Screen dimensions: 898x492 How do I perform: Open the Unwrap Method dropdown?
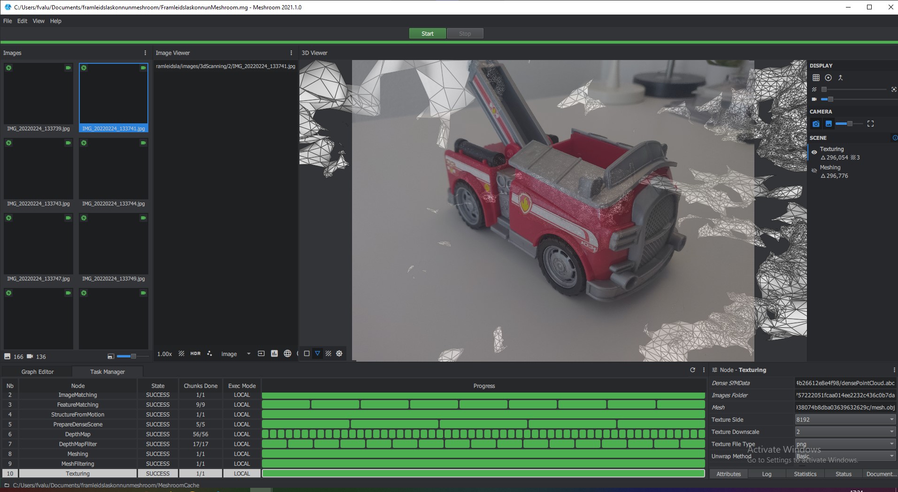(845, 456)
